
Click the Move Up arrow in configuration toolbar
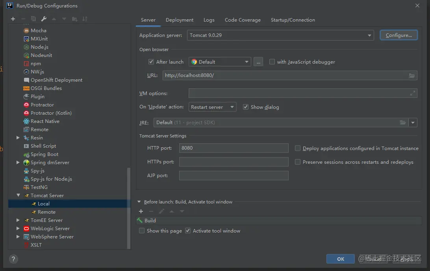(54, 19)
